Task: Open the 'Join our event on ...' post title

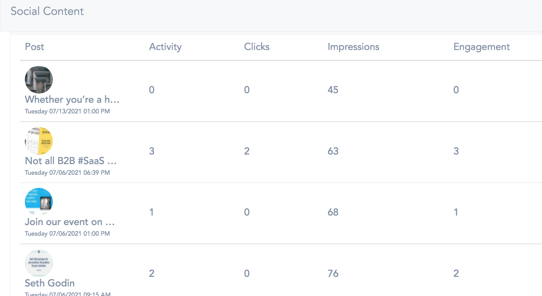Action: (x=70, y=222)
